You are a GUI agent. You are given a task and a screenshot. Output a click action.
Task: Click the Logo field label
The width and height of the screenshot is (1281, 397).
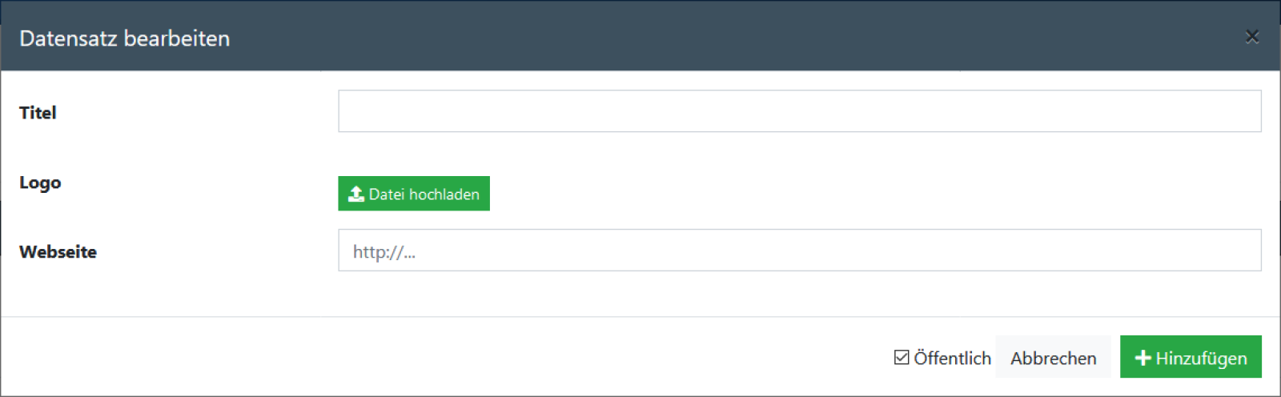[x=40, y=183]
